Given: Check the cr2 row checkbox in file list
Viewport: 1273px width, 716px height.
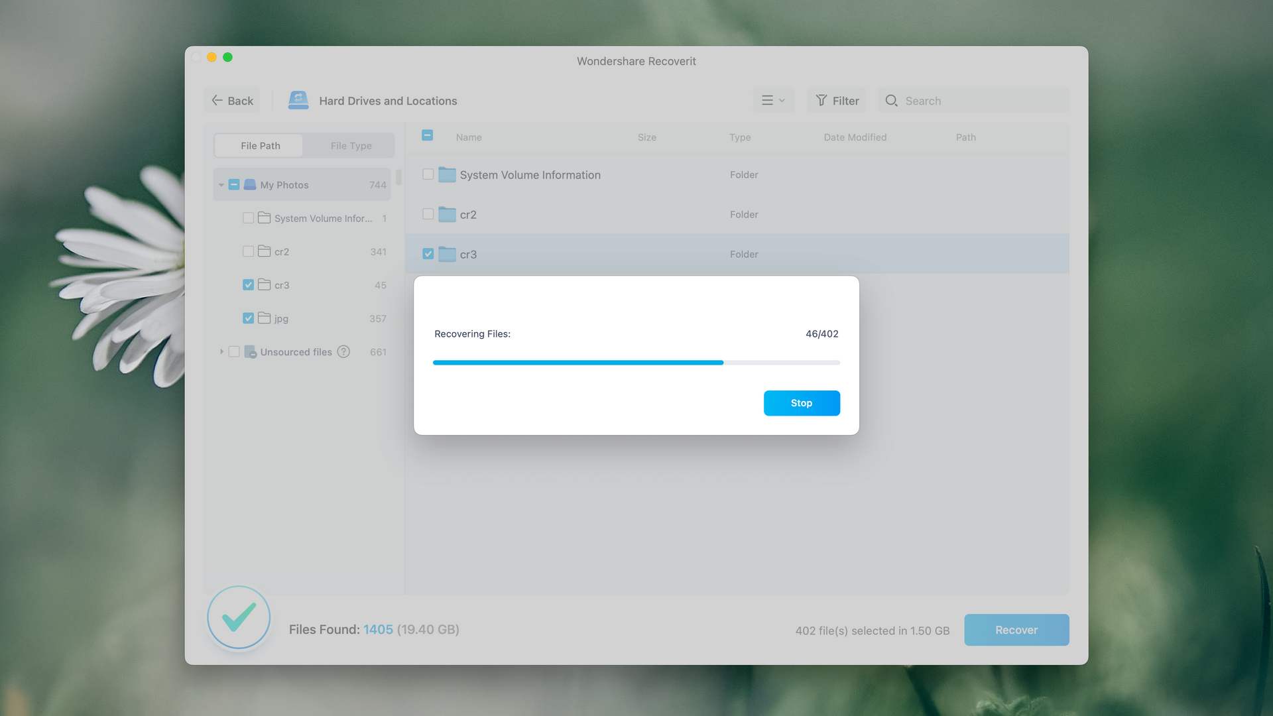Looking at the screenshot, I should click(x=428, y=214).
